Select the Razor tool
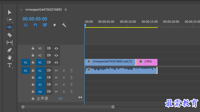Viewport: 200px width, 112px height. (10, 35)
